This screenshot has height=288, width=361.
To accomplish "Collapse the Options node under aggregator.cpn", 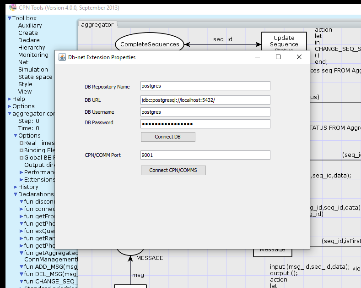I will click(x=16, y=135).
